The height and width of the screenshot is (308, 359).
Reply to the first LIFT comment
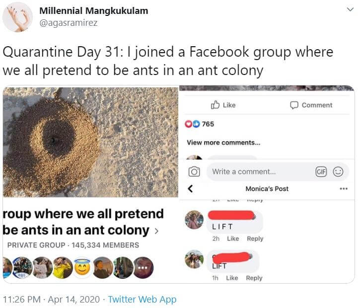(255, 238)
